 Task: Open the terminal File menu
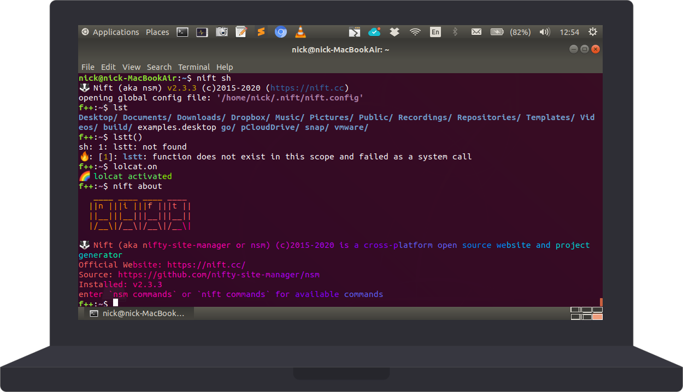click(x=88, y=67)
